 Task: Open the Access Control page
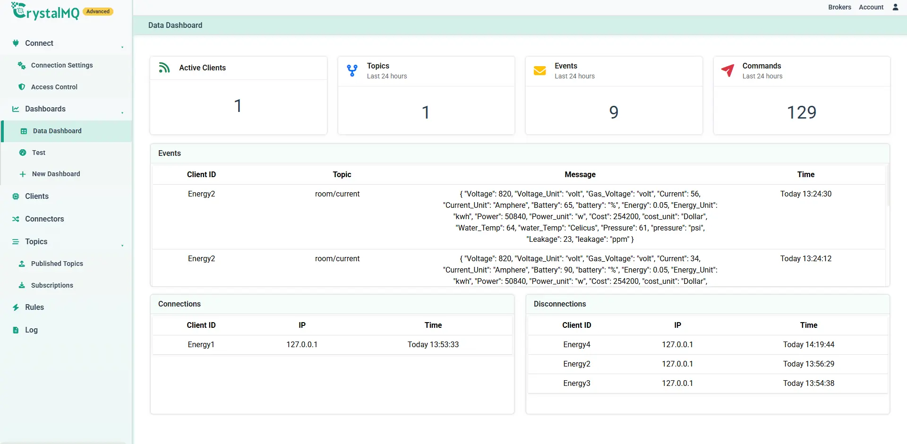[54, 87]
